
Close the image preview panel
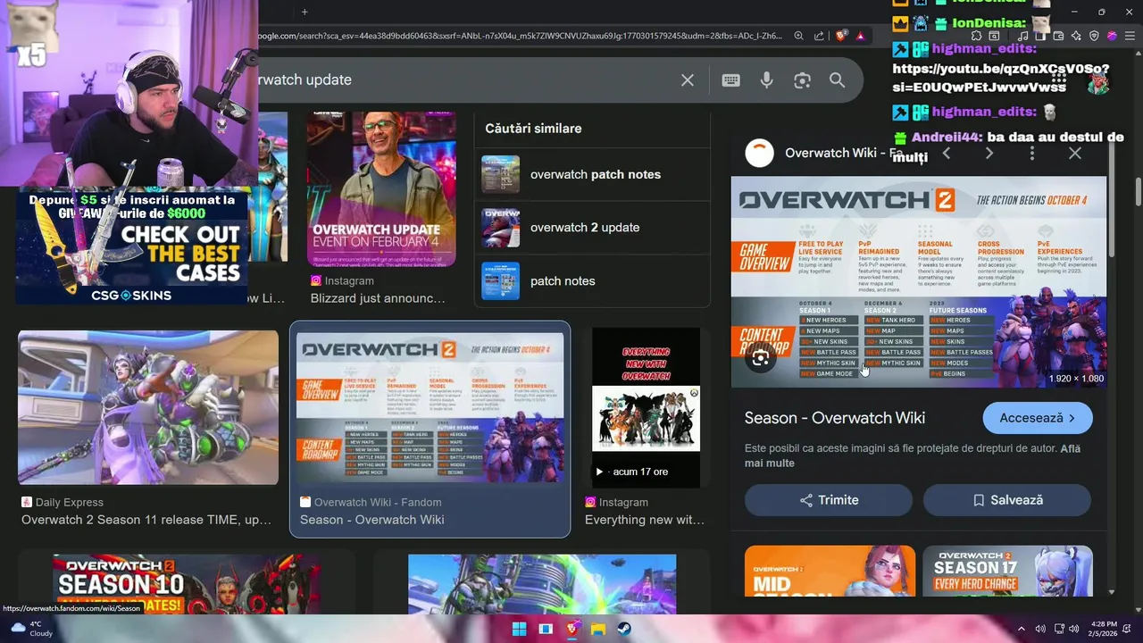coord(1075,154)
